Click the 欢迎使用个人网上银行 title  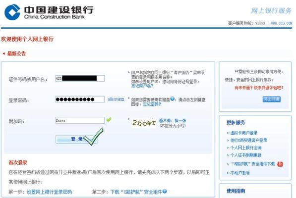(27, 39)
